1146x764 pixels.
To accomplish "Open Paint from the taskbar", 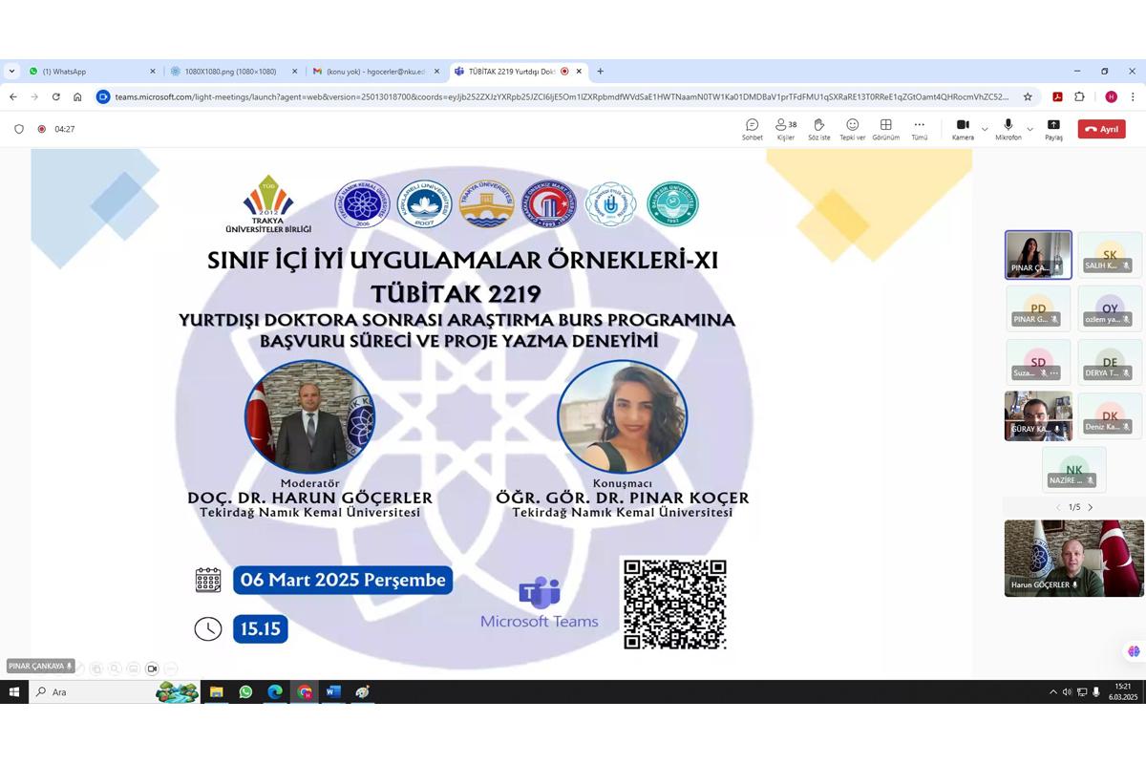I will coord(362,691).
